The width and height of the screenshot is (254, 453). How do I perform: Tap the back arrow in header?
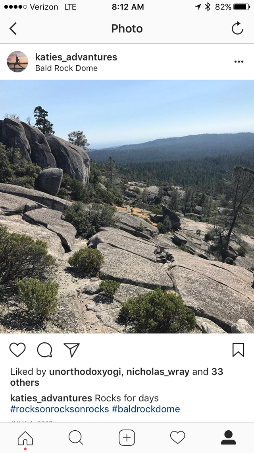coord(13,29)
